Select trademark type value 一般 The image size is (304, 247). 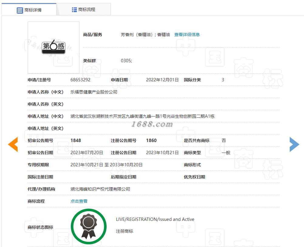(226, 153)
